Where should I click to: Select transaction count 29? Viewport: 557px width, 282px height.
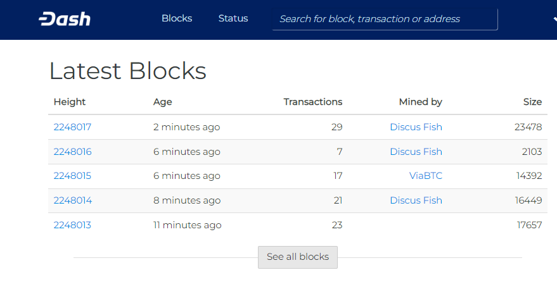[336, 127]
